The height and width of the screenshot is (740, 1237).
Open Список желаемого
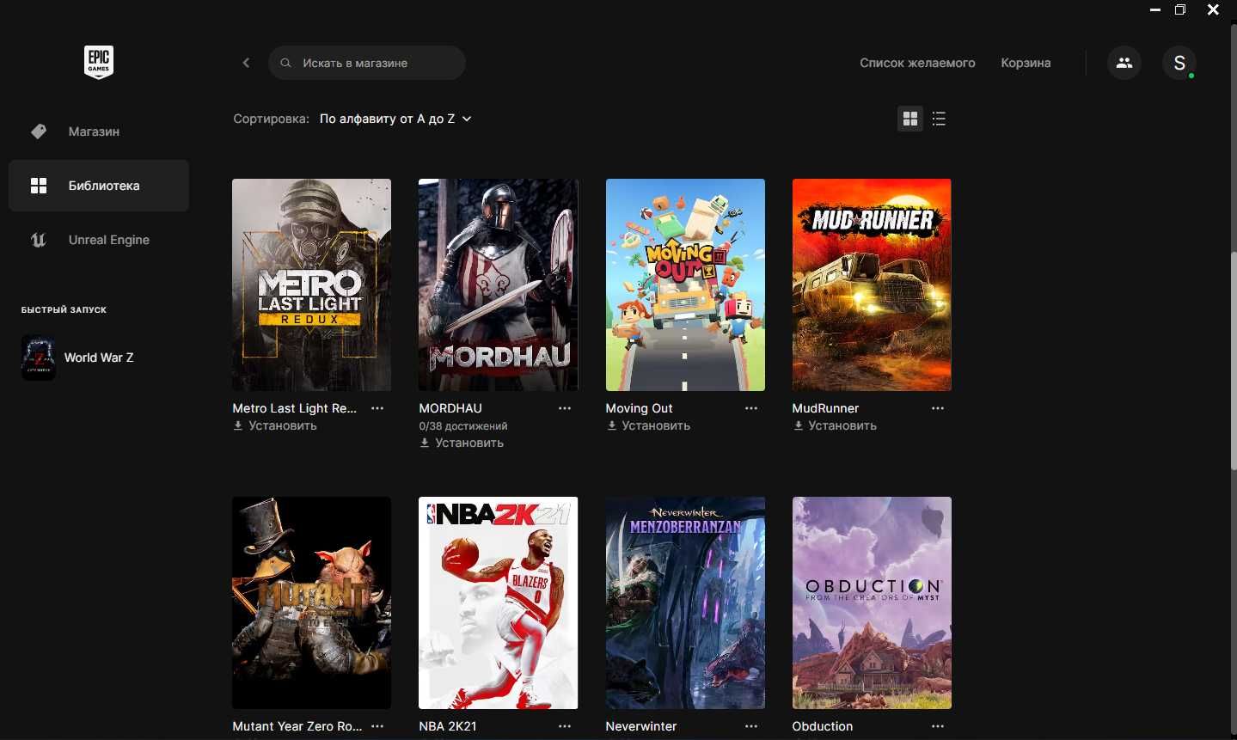[x=917, y=63]
